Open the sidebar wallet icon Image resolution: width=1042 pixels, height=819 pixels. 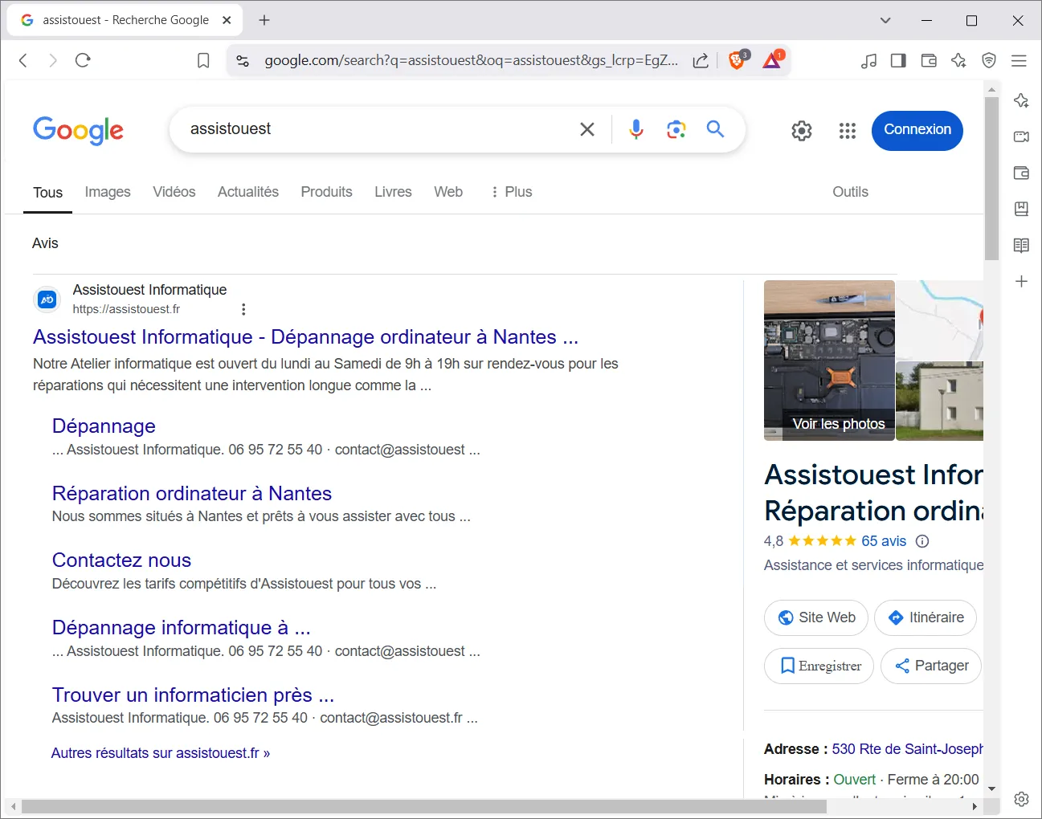coord(1021,173)
